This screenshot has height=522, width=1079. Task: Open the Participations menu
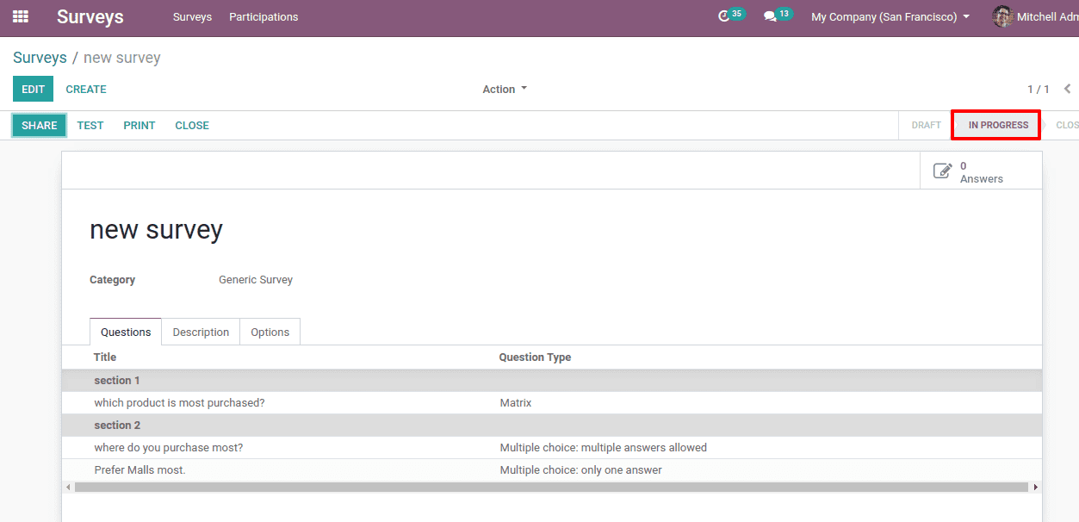(x=264, y=16)
